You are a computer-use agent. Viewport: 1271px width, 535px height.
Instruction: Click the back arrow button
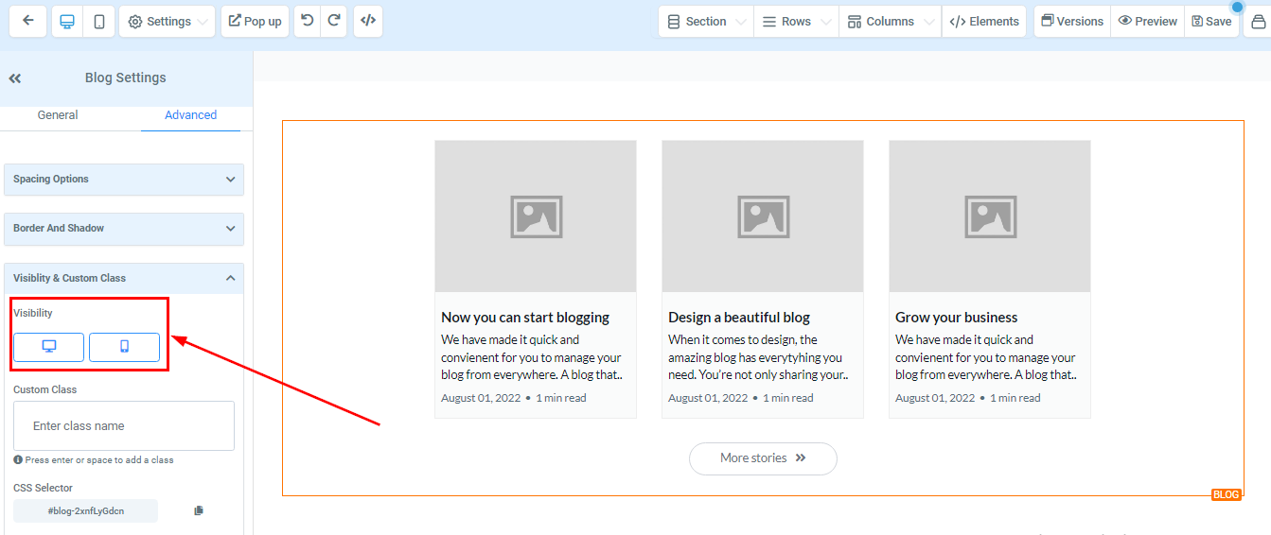coord(28,21)
